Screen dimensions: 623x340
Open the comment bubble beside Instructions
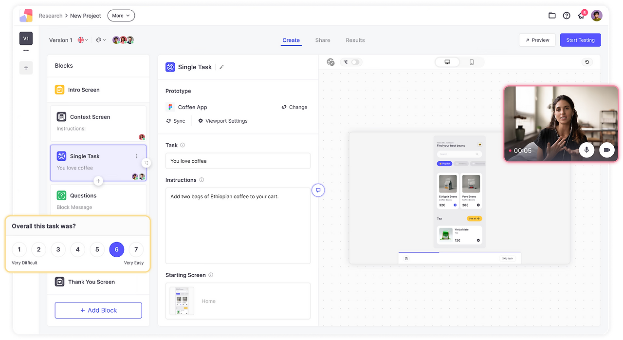click(x=318, y=190)
